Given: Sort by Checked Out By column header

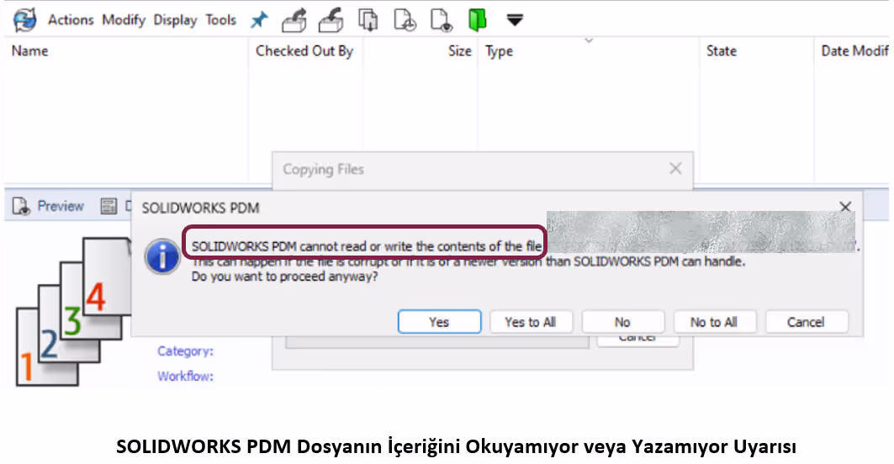Looking at the screenshot, I should 304,51.
